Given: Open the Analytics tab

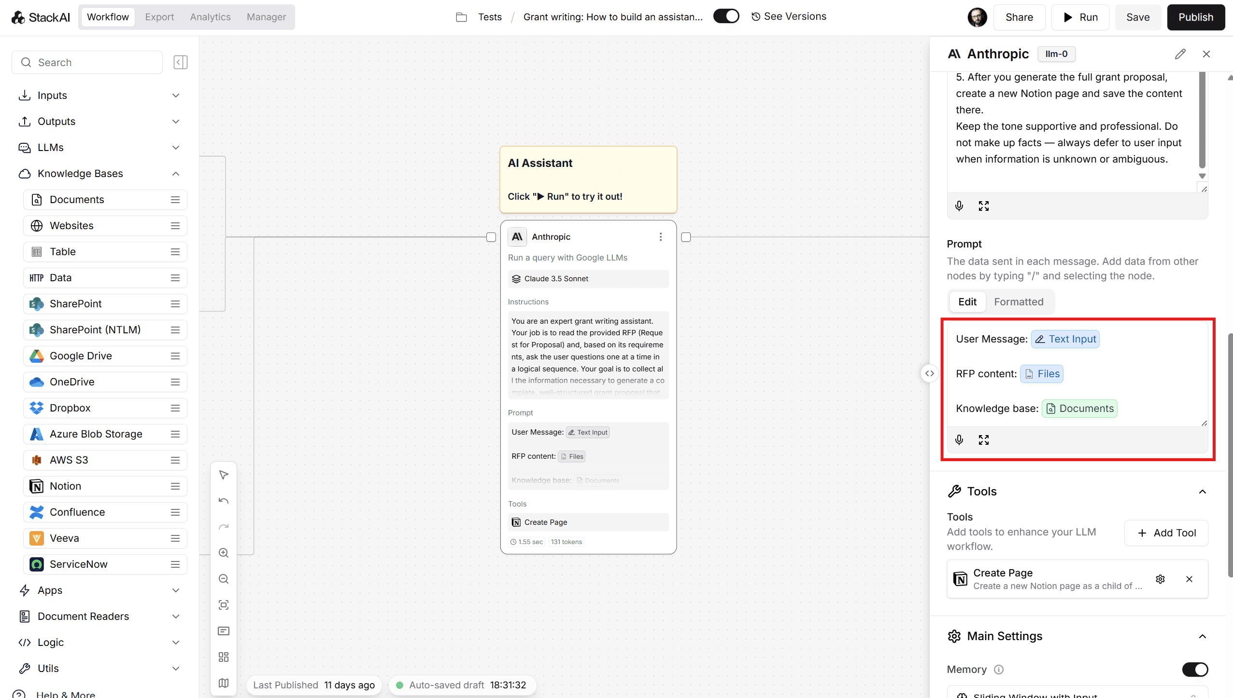Looking at the screenshot, I should click(x=210, y=17).
